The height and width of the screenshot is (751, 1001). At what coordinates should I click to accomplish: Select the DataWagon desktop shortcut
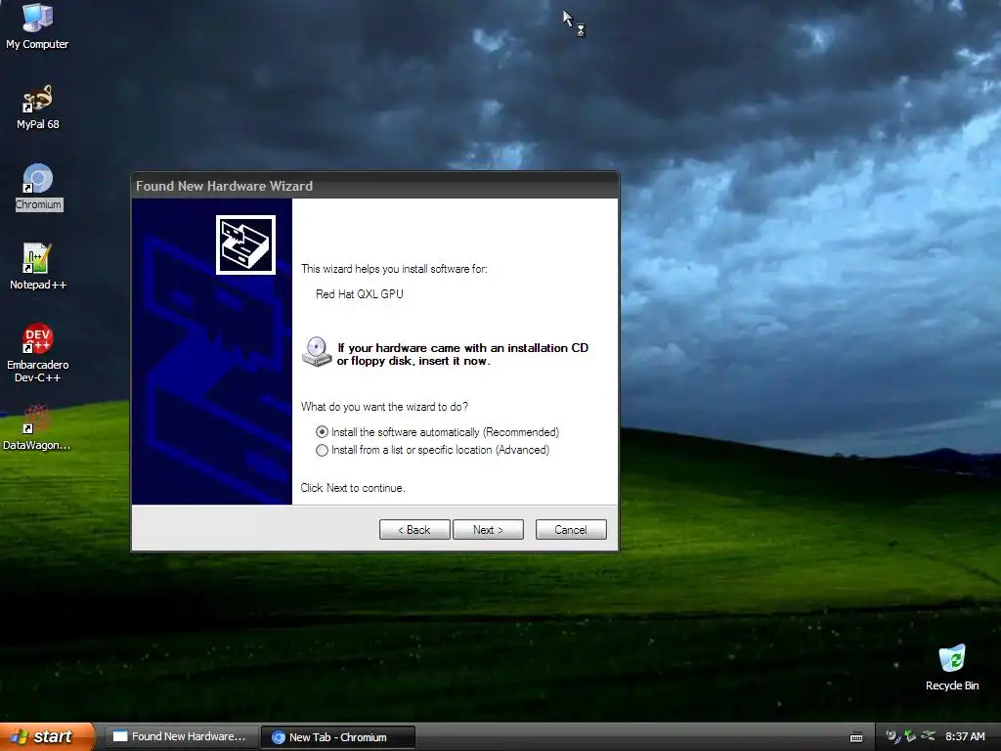[36, 427]
